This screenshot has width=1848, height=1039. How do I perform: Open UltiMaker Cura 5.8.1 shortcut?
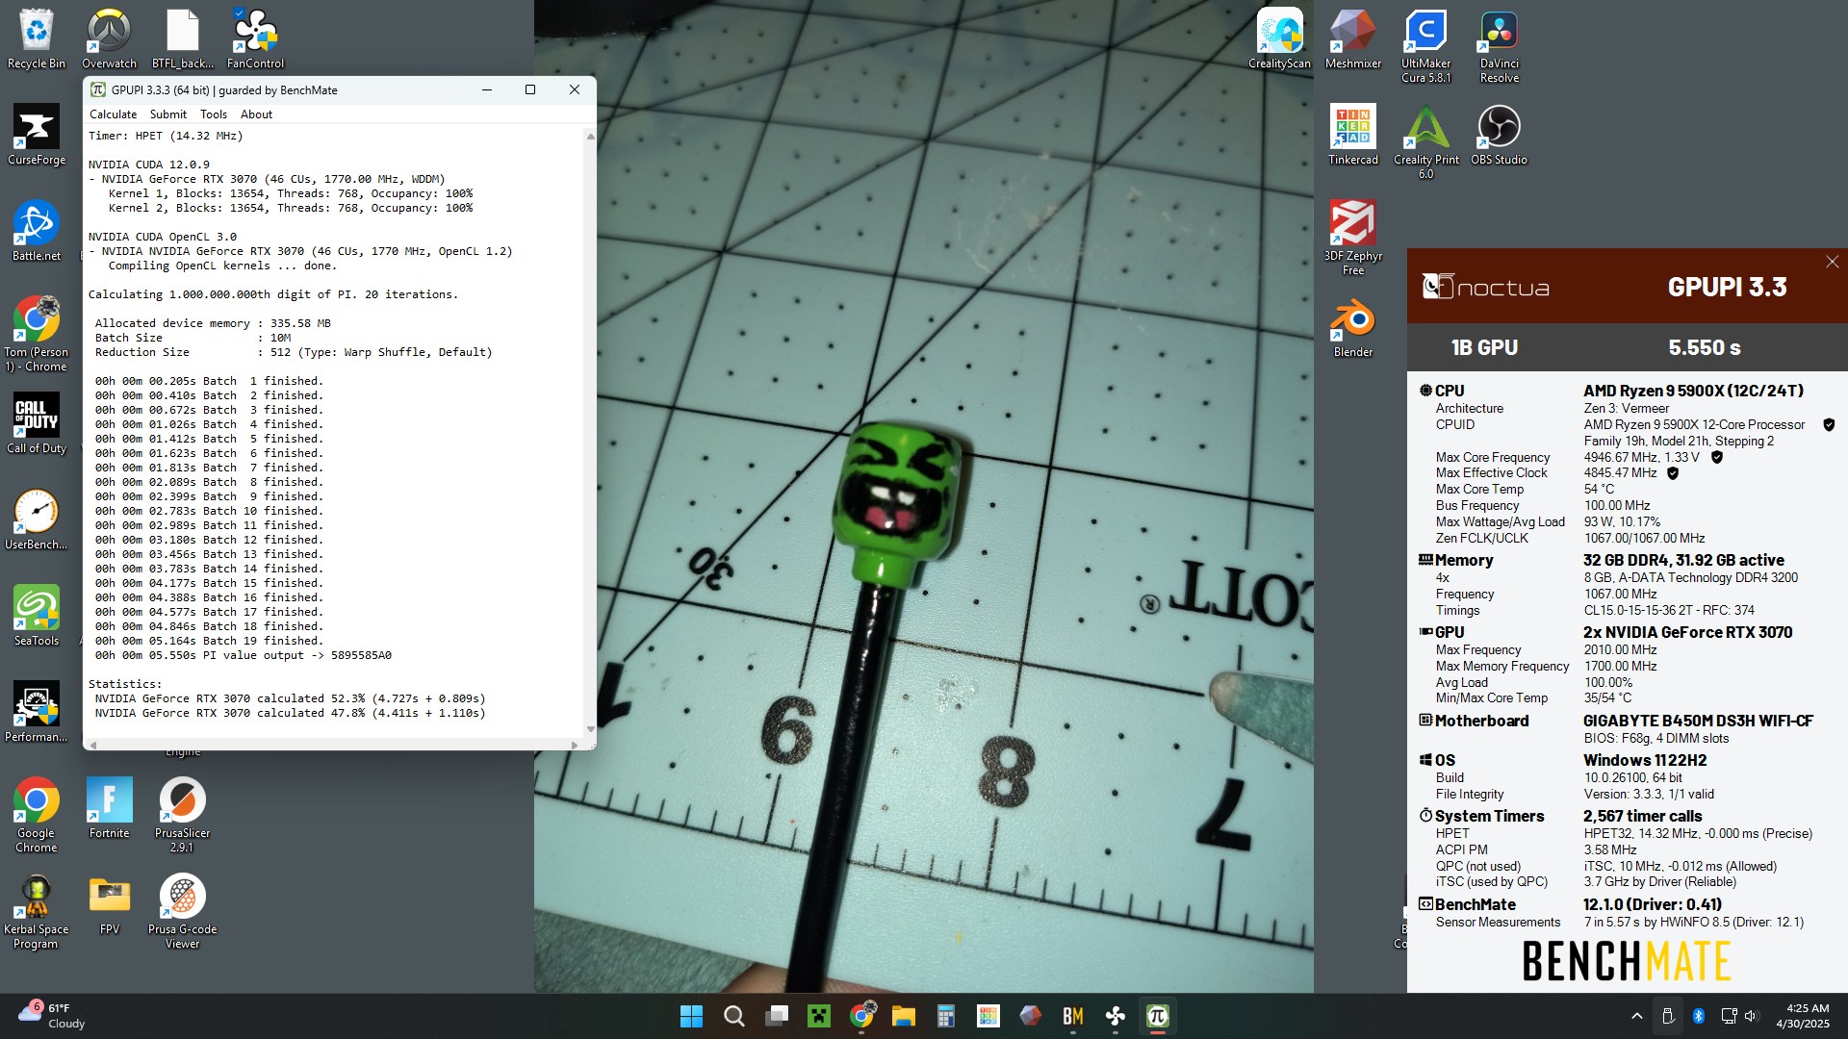coord(1425,45)
